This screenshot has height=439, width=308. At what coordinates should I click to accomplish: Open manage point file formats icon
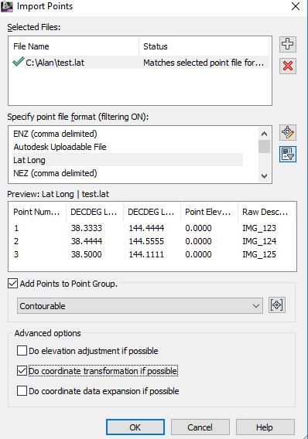[x=288, y=132]
